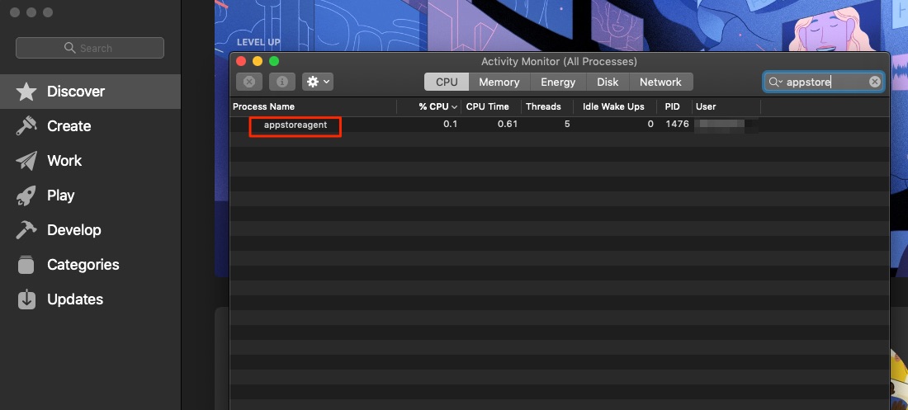Click the 0.1 % CPU value
This screenshot has width=908, height=410.
450,125
